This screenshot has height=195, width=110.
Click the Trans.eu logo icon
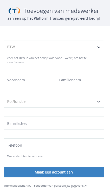(x=14, y=11)
